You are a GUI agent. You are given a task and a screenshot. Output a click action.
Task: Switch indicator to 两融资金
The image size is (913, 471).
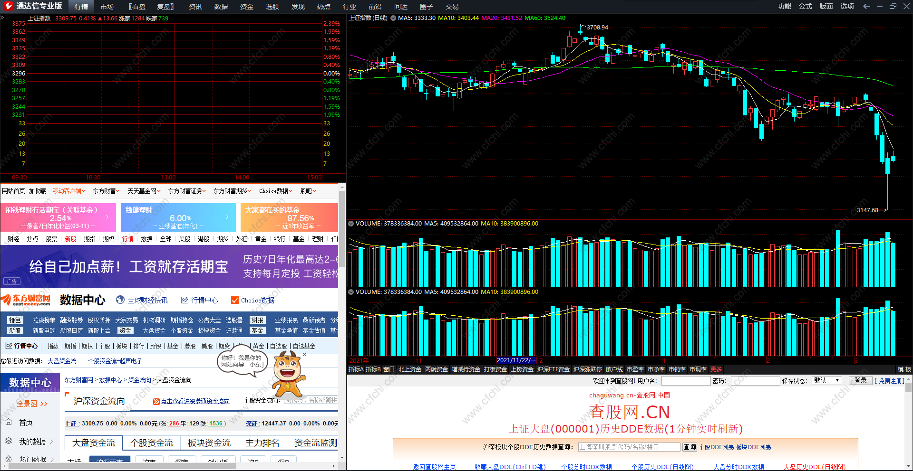[x=437, y=369]
